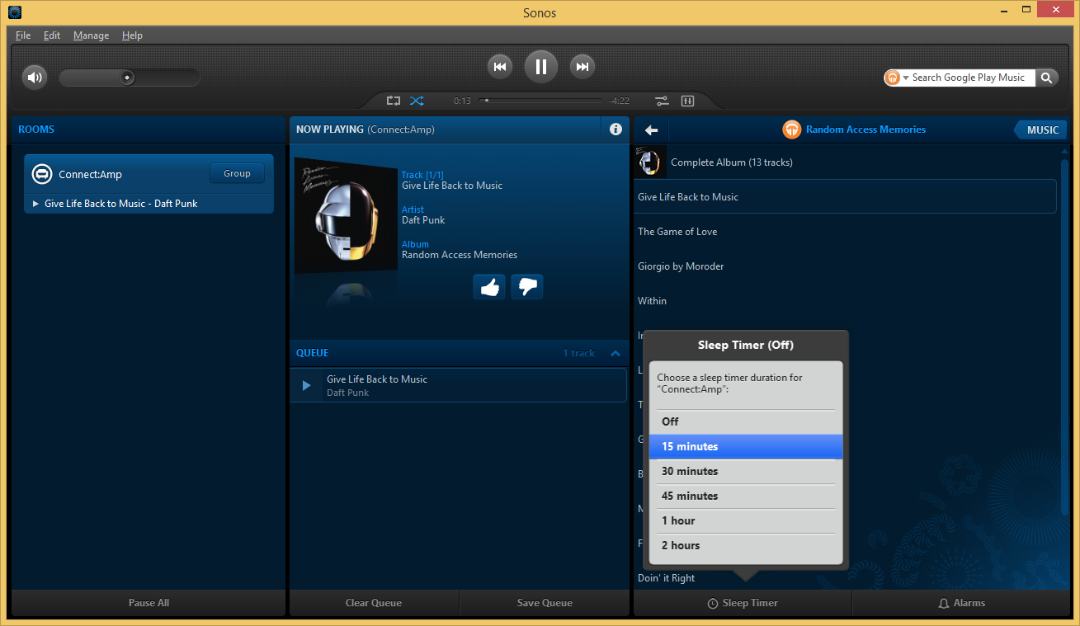This screenshot has height=626, width=1080.
Task: Mute the volume speaker icon
Action: point(35,78)
